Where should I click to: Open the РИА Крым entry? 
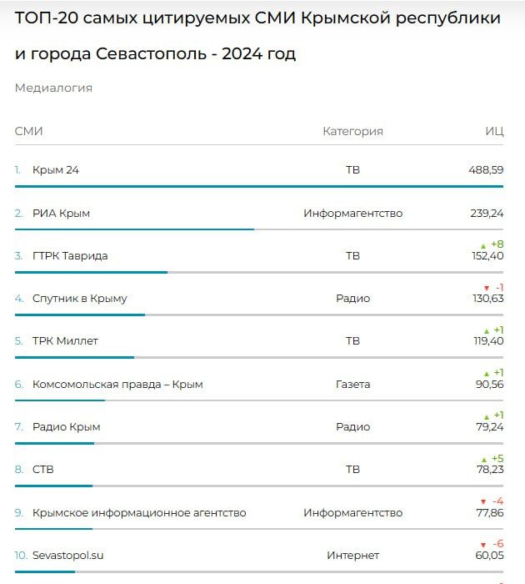pos(61,214)
